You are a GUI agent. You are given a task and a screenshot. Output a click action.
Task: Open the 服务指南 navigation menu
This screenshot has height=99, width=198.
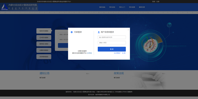[102, 7]
